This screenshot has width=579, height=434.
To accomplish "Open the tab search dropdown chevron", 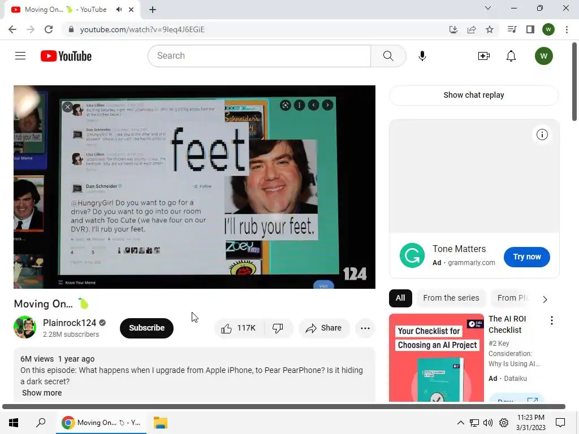I will click(x=488, y=8).
